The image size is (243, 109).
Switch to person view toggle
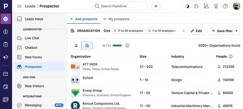coord(76,45)
